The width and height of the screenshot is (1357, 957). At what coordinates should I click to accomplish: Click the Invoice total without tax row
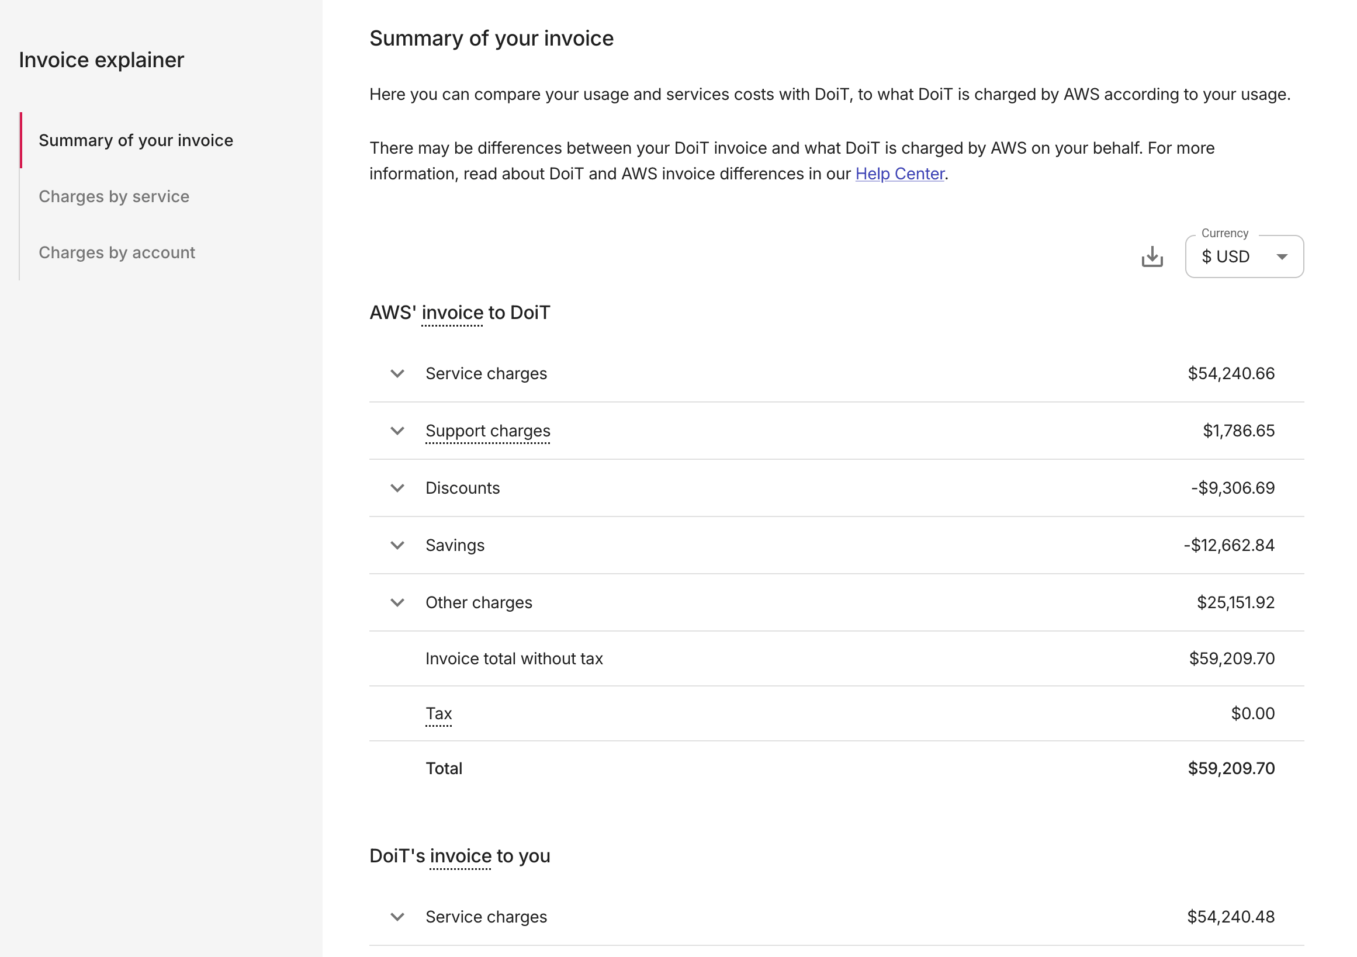click(x=514, y=658)
